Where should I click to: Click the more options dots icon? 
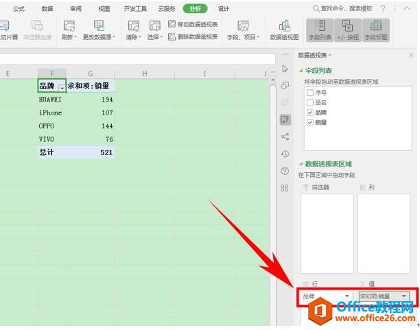395,9
